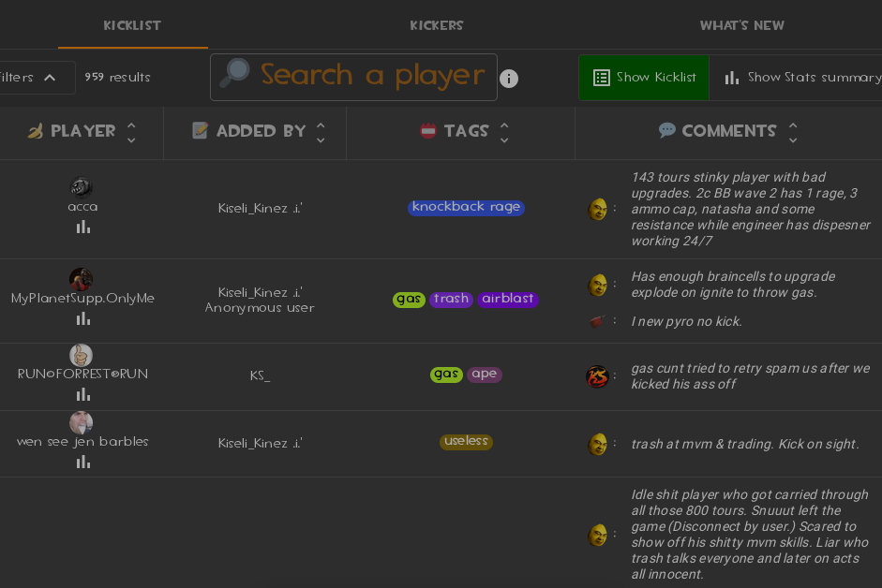The image size is (882, 588).
Task: Open the KICKERS tab
Action: tap(437, 25)
